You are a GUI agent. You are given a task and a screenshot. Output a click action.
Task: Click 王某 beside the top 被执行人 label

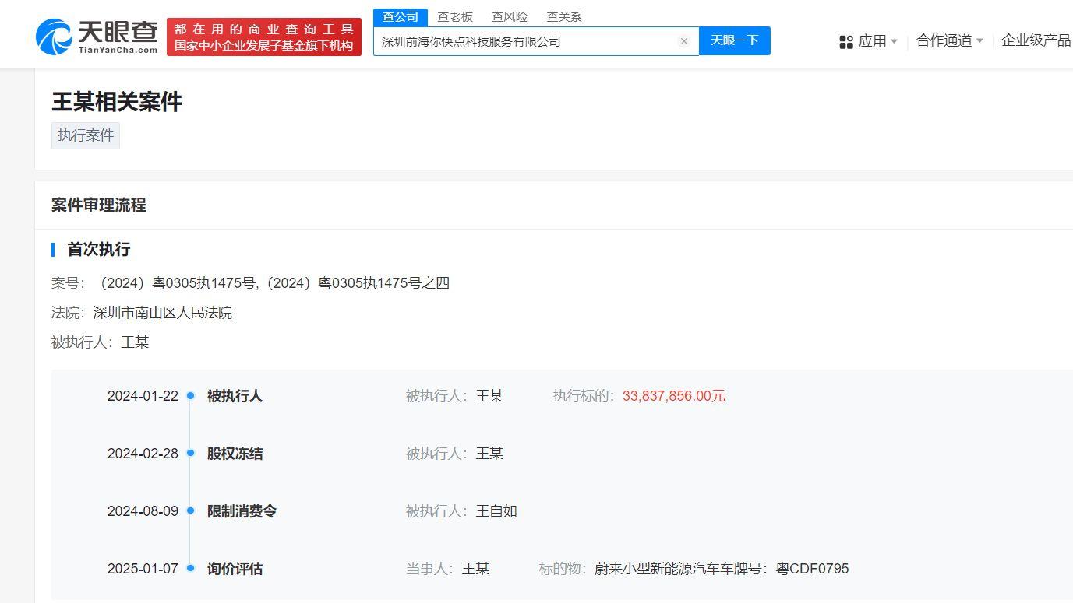coord(135,342)
